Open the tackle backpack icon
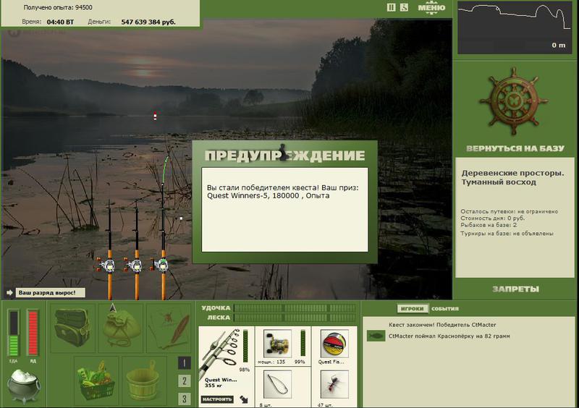Viewport: 579px width, 408px height. (x=73, y=328)
